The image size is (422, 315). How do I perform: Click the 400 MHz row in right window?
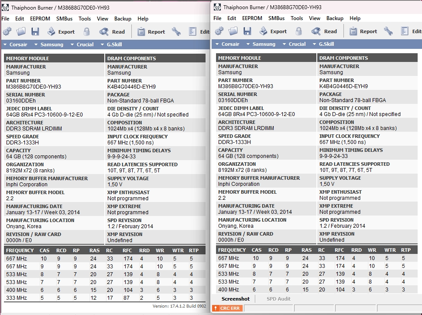point(316,289)
